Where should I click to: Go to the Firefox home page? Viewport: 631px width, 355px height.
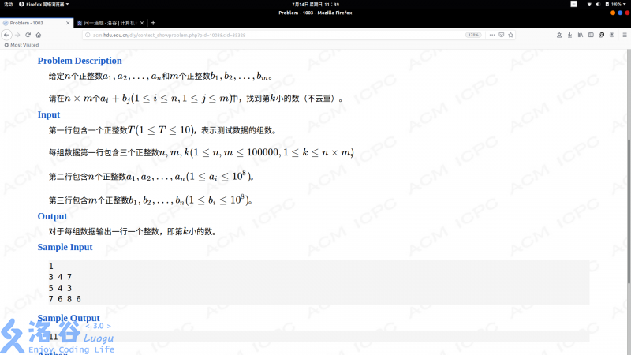pos(39,35)
